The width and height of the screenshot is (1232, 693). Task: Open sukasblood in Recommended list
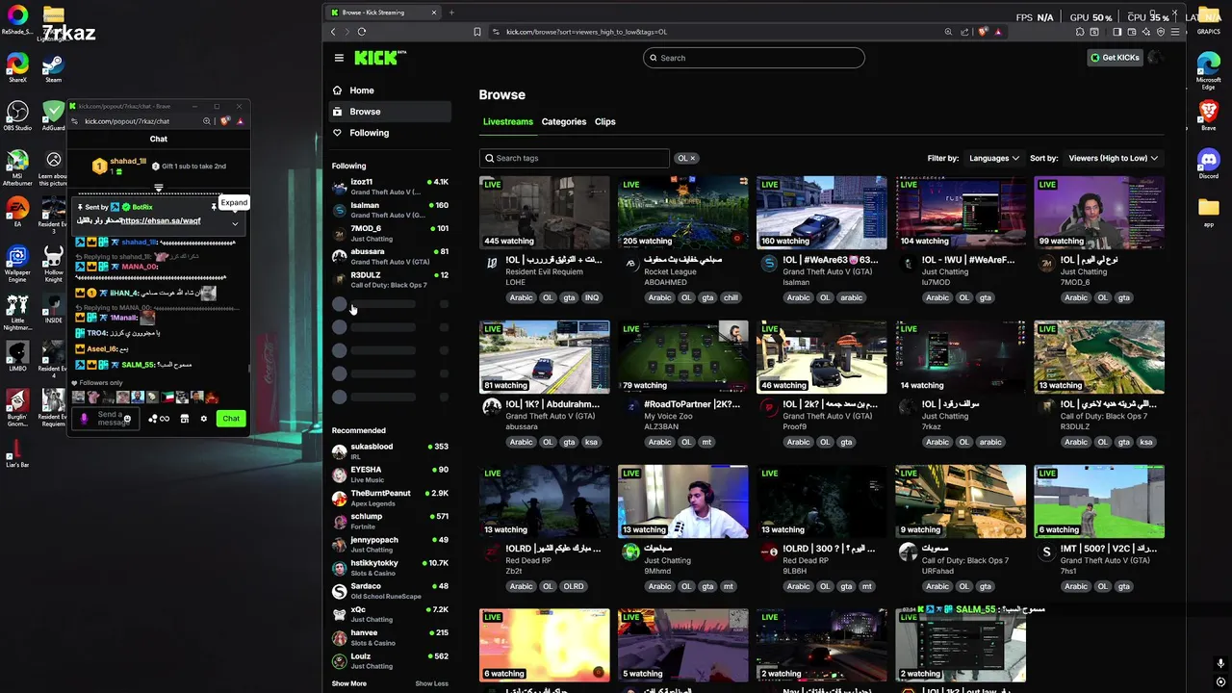coord(390,451)
